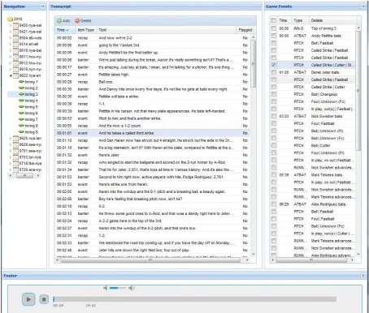Click the loud speaker icon right of volume
This screenshot has width=369, height=313.
[132, 288]
